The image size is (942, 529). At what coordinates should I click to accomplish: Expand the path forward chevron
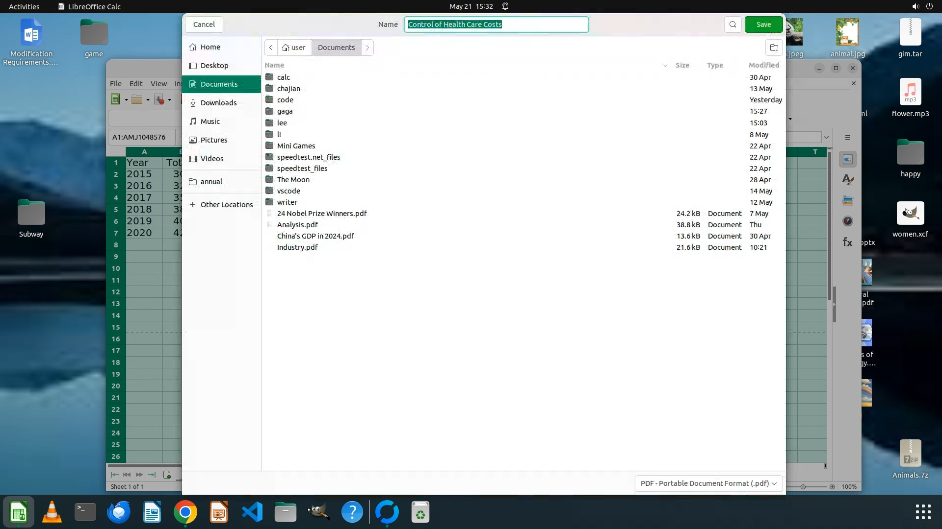(367, 48)
